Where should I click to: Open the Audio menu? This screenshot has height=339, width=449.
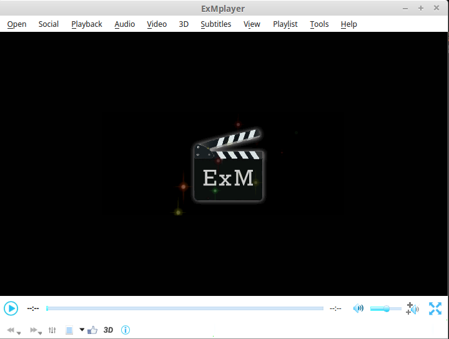[x=124, y=24]
